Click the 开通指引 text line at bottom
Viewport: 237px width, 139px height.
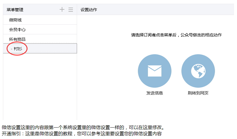tap(82, 134)
